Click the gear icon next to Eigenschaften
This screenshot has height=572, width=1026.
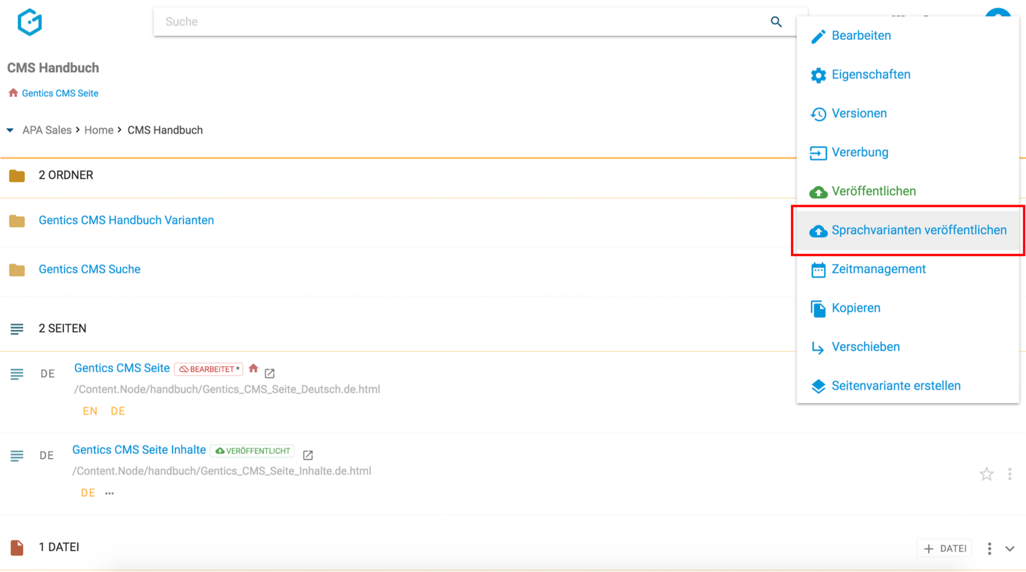click(818, 75)
